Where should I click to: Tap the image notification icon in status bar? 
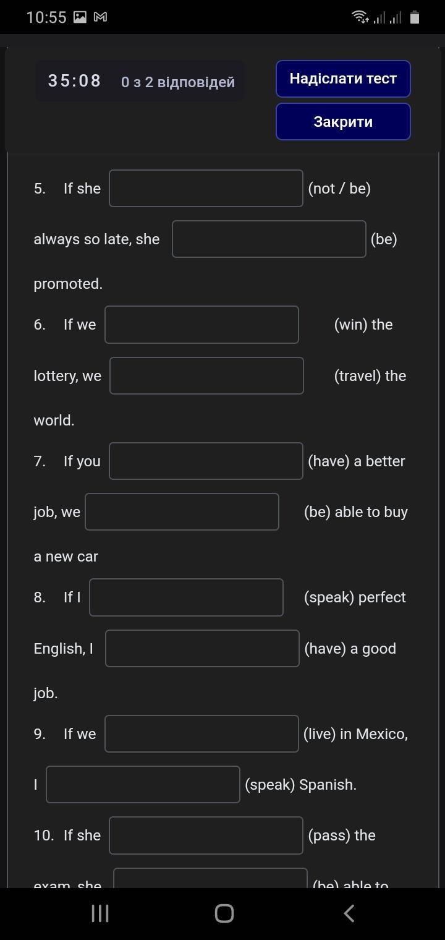pyautogui.click(x=80, y=17)
